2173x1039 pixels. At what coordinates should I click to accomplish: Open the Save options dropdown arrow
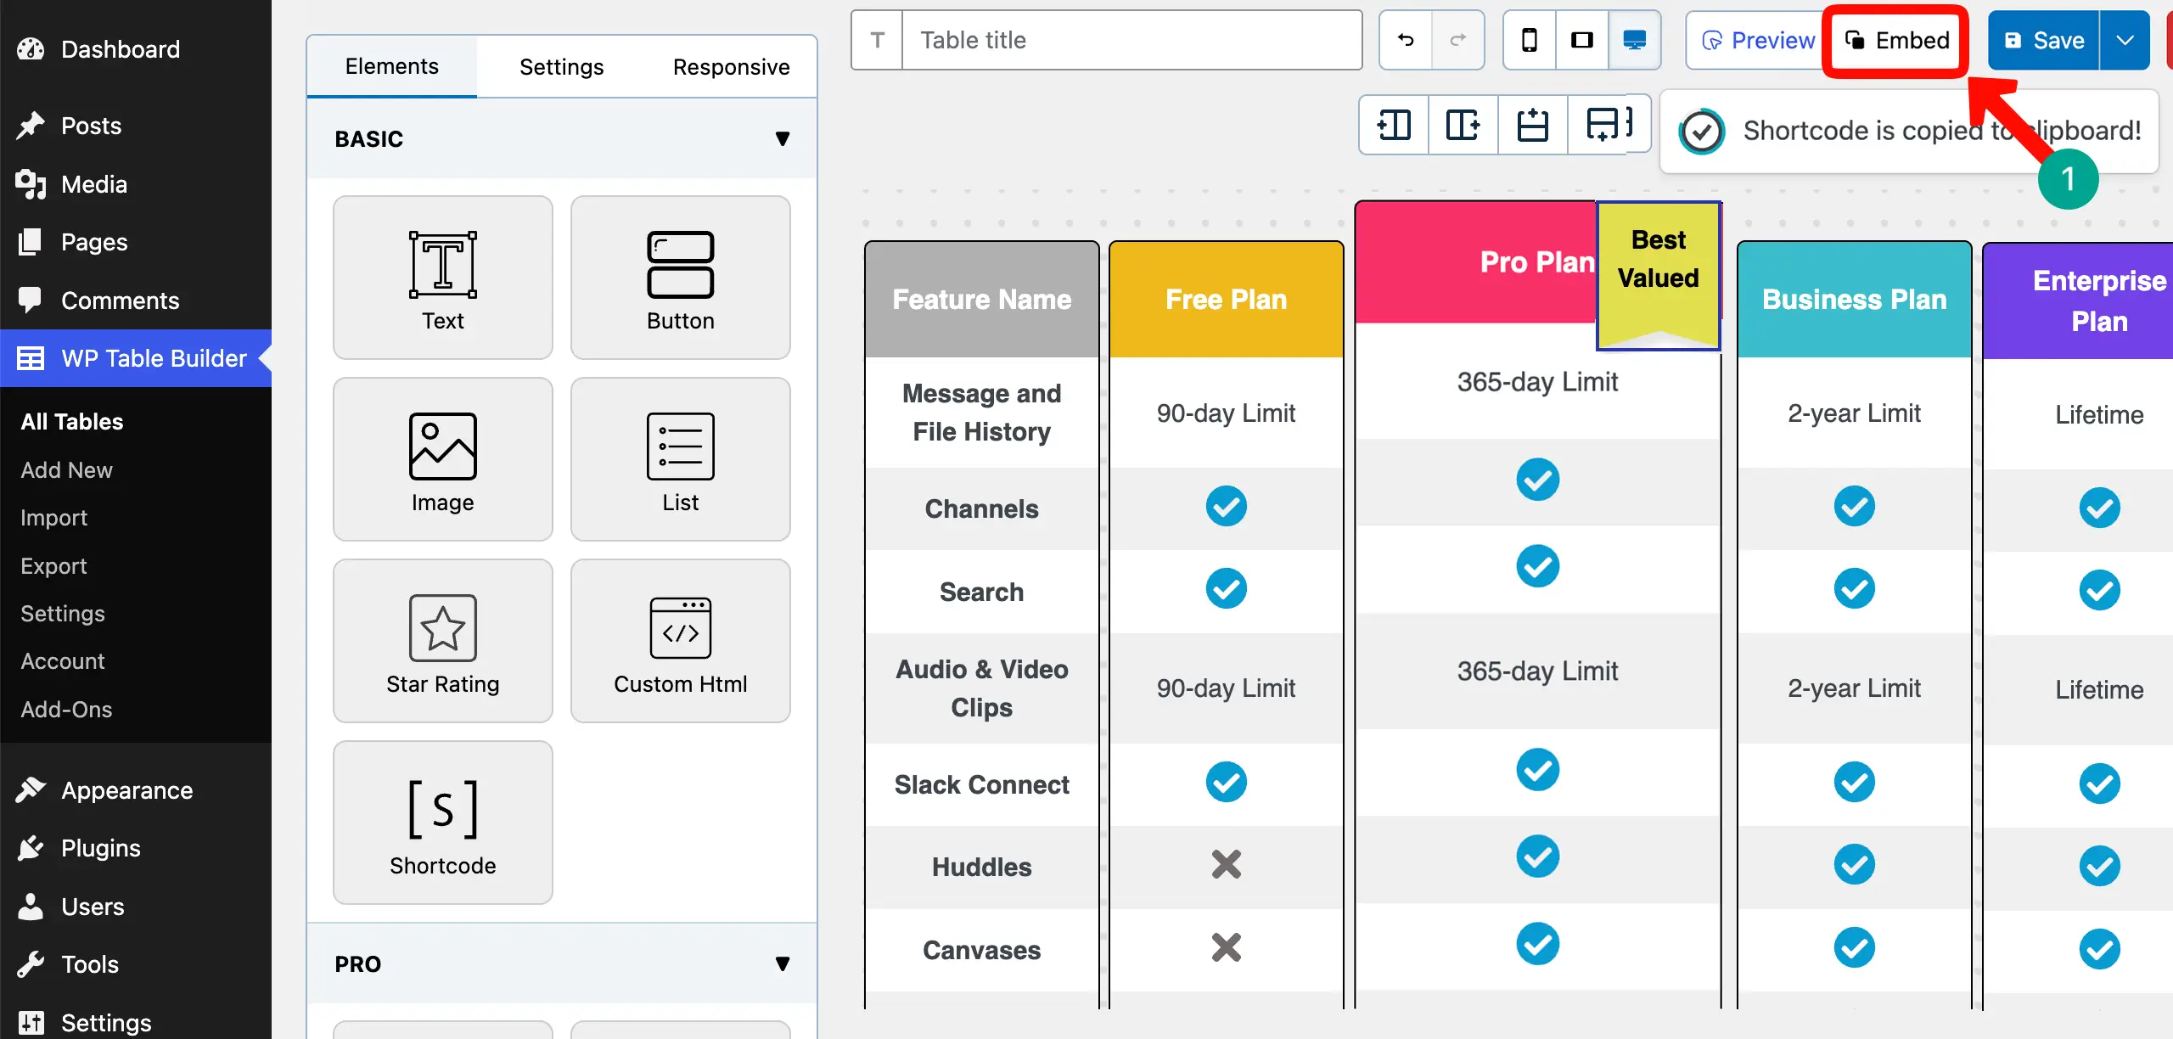[x=2125, y=40]
